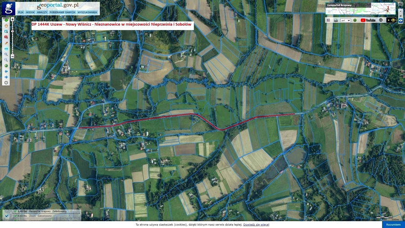This screenshot has height=228, width=405.
Task: Open the language dropdown showing pol
Action: (x=345, y=20)
